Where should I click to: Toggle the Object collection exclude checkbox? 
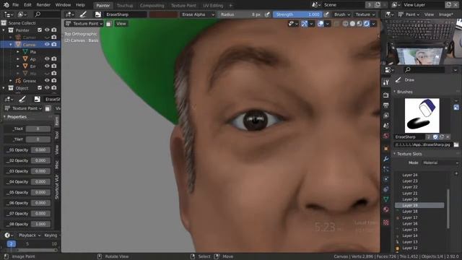click(x=40, y=88)
